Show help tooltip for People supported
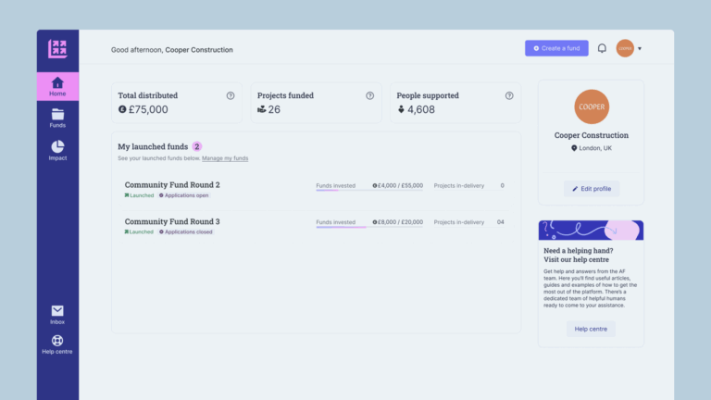 click(509, 95)
